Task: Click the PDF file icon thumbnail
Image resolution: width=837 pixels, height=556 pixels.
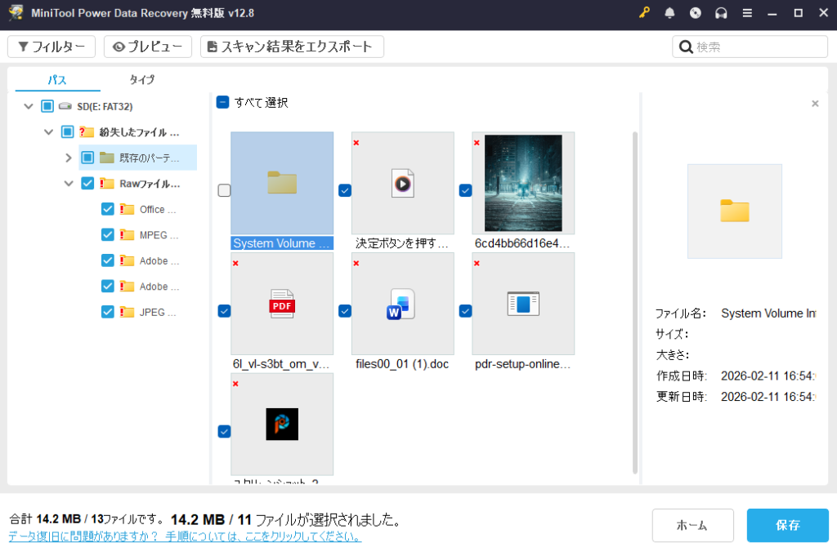Action: (282, 304)
